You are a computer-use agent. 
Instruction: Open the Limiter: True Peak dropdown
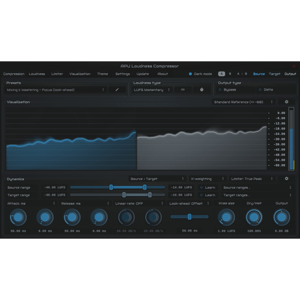coord(252,179)
